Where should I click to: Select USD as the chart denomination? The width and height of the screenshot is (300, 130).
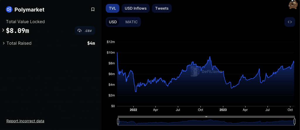113,22
